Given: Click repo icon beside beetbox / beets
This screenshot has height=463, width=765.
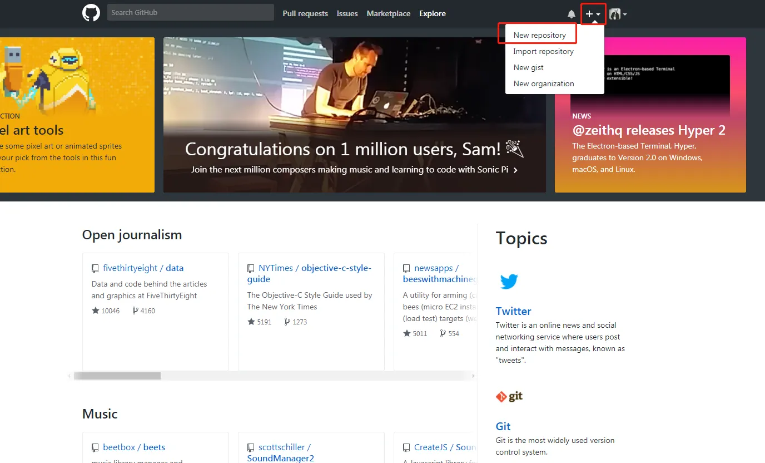Looking at the screenshot, I should pos(95,447).
